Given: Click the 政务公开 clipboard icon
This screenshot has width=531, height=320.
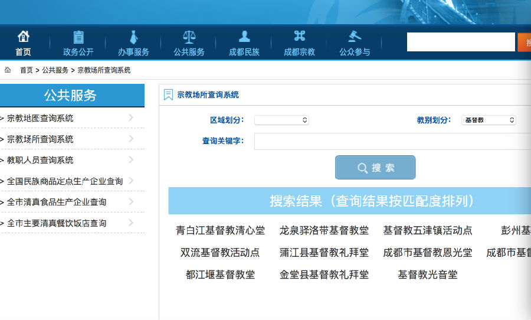Looking at the screenshot, I should 78,37.
